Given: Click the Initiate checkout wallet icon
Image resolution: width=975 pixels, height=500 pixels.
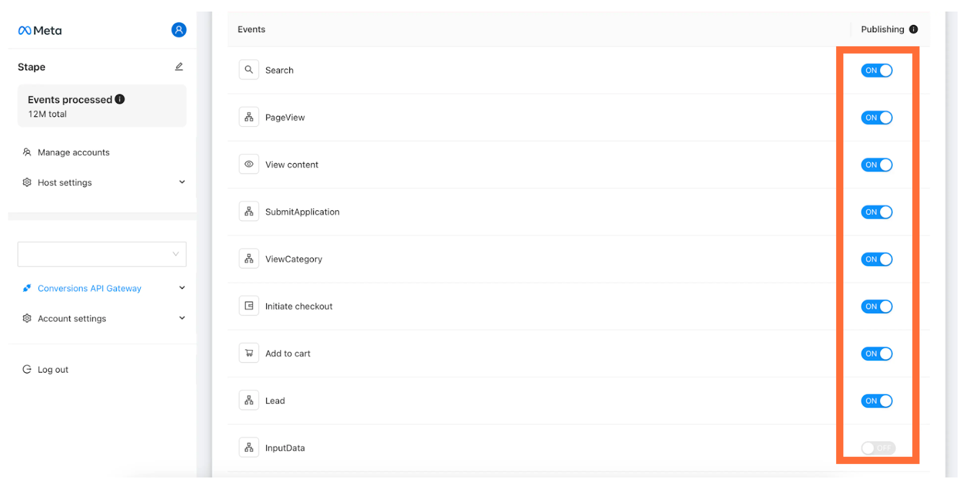Looking at the screenshot, I should [249, 306].
